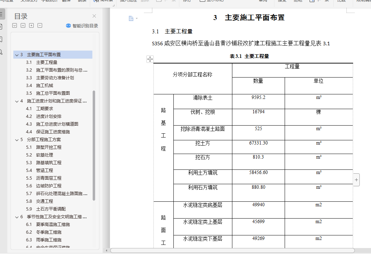Open section 6.2 冬季施工措施

(x=44, y=232)
